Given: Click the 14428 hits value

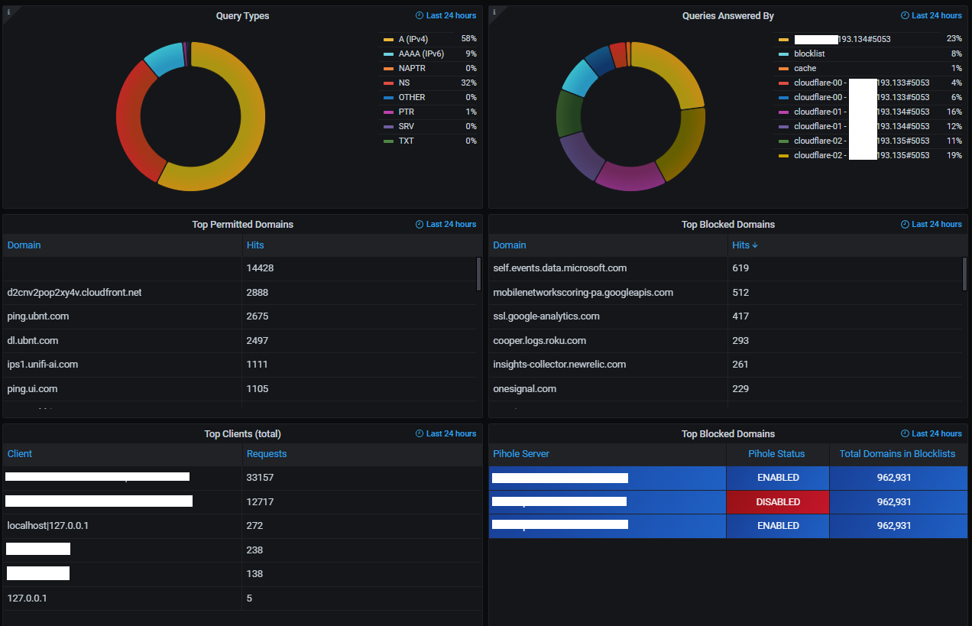Looking at the screenshot, I should pyautogui.click(x=260, y=268).
